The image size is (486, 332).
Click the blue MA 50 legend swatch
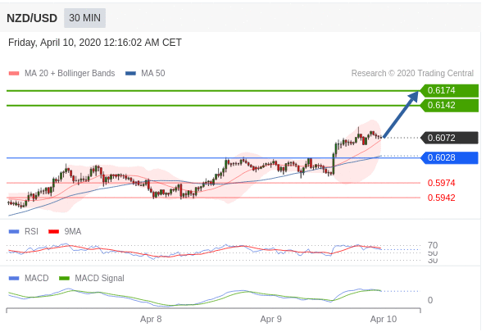tap(130, 74)
